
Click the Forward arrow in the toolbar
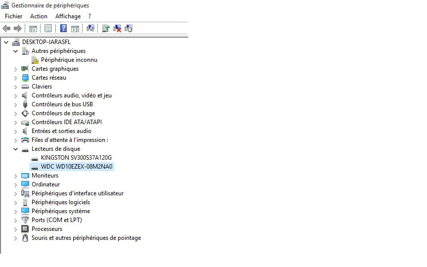[18, 28]
